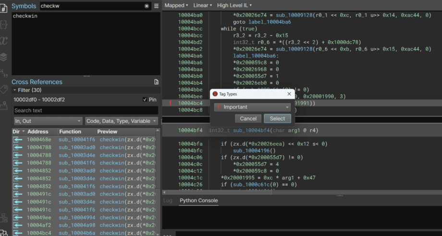Image resolution: width=442 pixels, height=236 pixels.
Task: Click the cross references Search text field
Action: point(85,110)
